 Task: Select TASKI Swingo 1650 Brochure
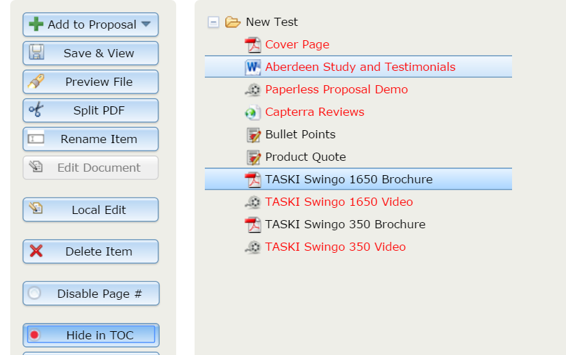point(349,179)
